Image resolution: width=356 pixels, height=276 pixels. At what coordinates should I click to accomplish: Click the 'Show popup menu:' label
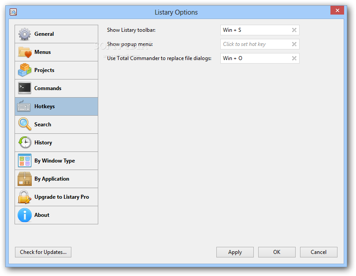coord(130,44)
